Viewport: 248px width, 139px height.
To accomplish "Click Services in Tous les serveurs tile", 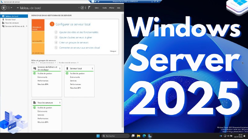I will (x=41, y=115).
